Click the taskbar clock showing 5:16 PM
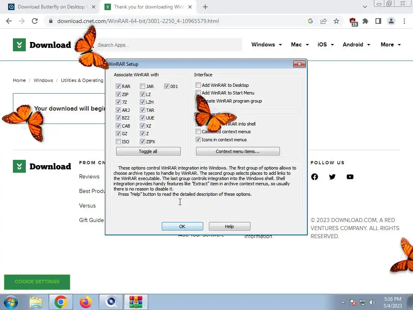This screenshot has width=413, height=310. click(x=392, y=302)
